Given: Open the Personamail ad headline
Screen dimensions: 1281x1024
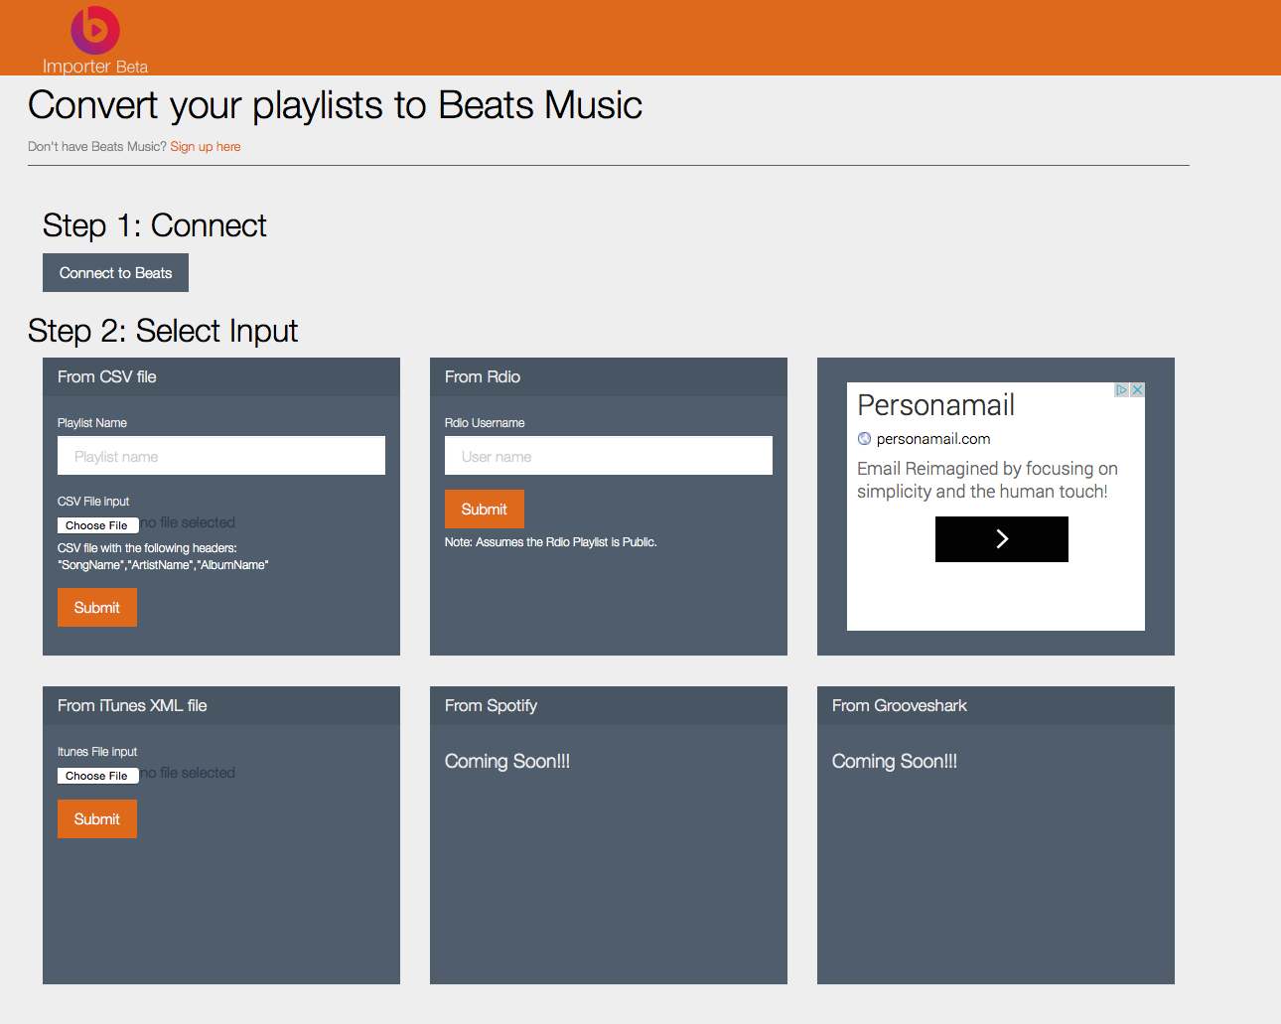Looking at the screenshot, I should pyautogui.click(x=935, y=405).
